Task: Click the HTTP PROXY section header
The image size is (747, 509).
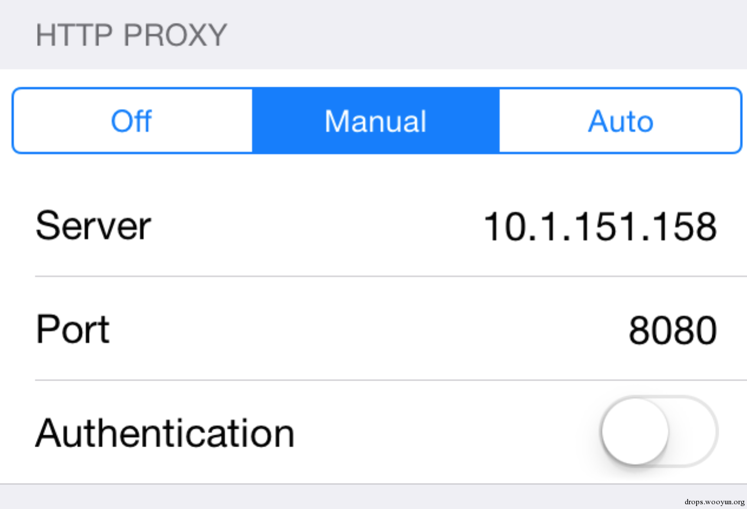Action: click(131, 35)
